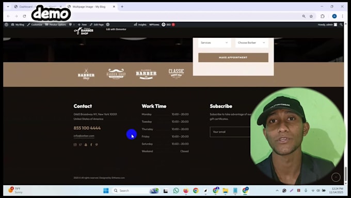351x198 pixels.
Task: Show hidden system tray icons
Action: pyautogui.click(x=277, y=191)
